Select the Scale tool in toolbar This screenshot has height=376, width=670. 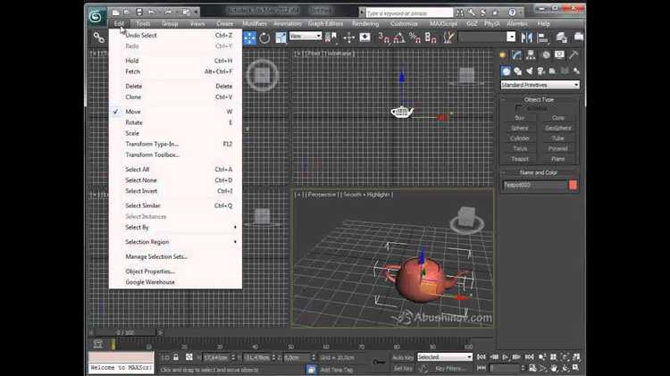click(x=281, y=38)
